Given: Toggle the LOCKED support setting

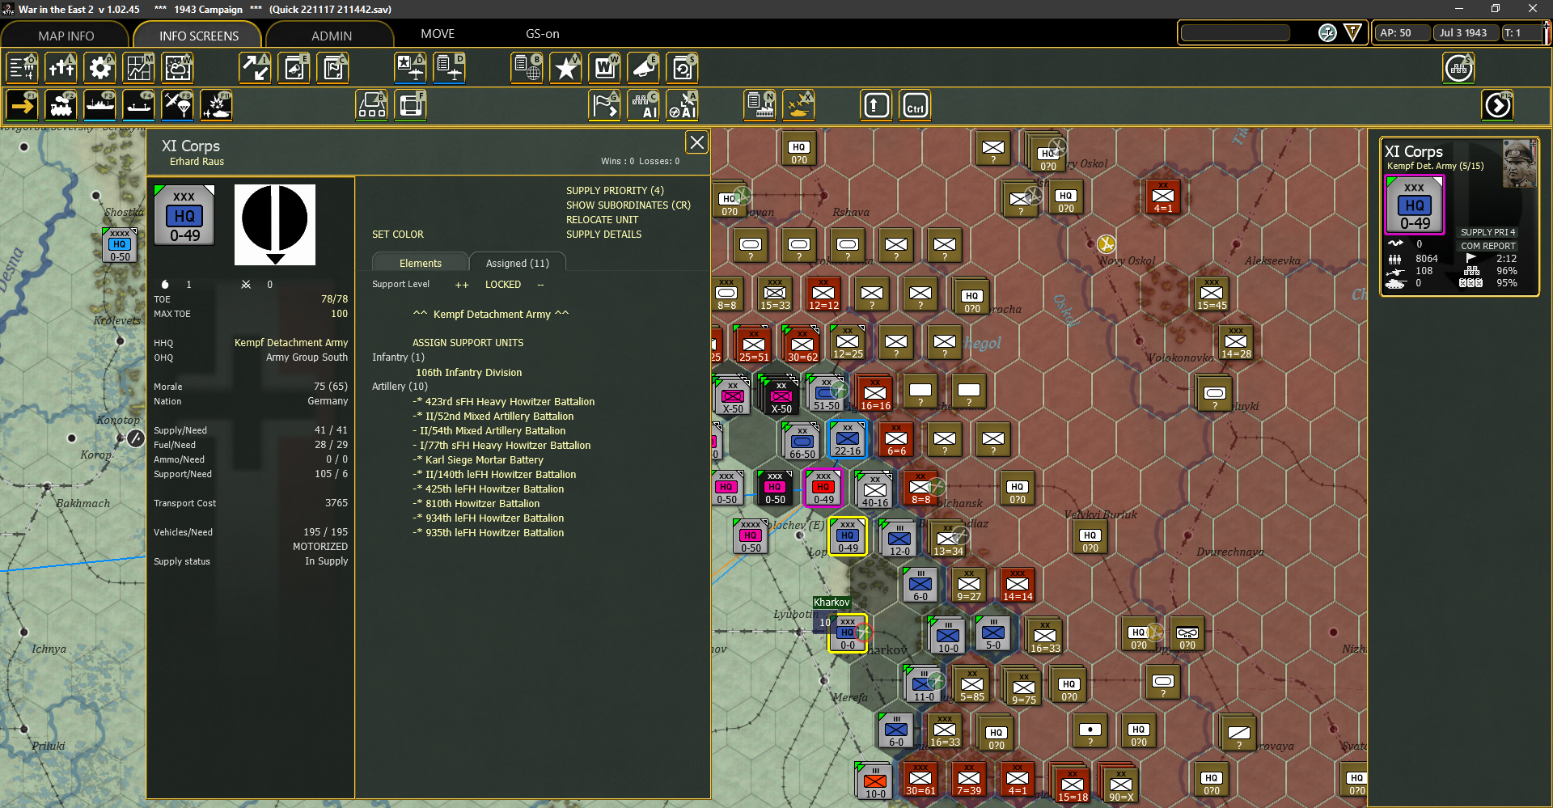Looking at the screenshot, I should tap(503, 285).
